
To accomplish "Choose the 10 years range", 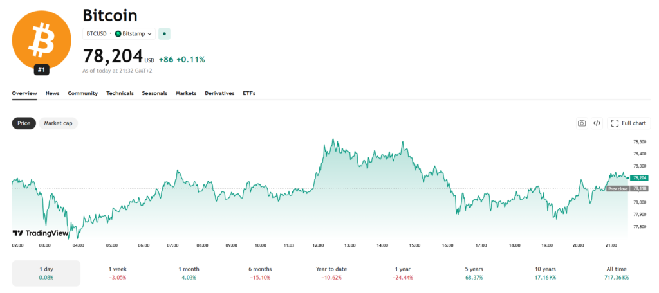I will 545,273.
